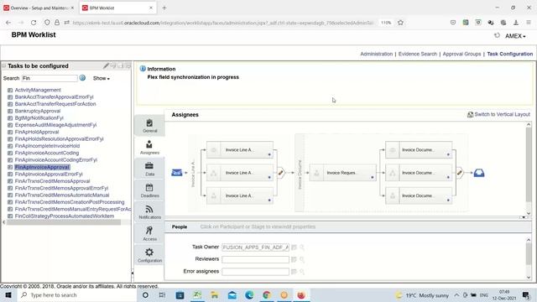Open the Approval Groups page
537x302 pixels.
point(461,54)
